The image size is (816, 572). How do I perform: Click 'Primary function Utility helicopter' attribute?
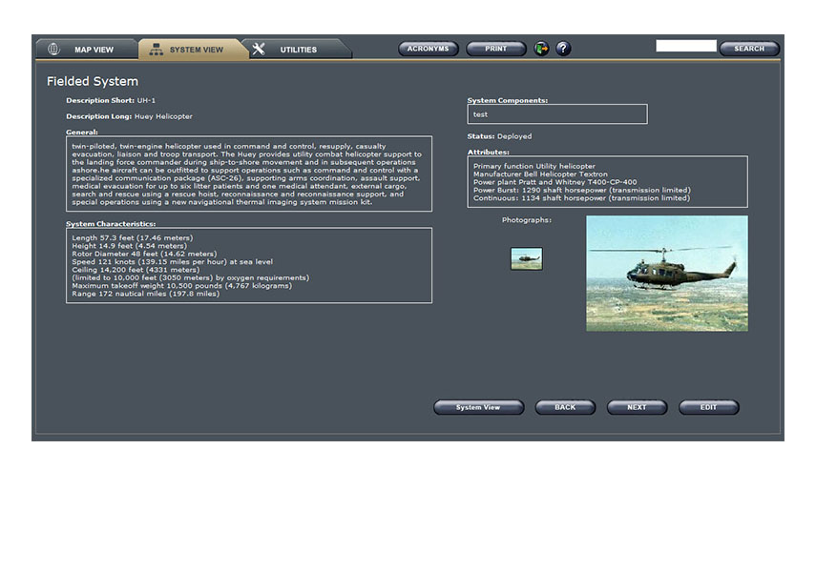click(534, 166)
